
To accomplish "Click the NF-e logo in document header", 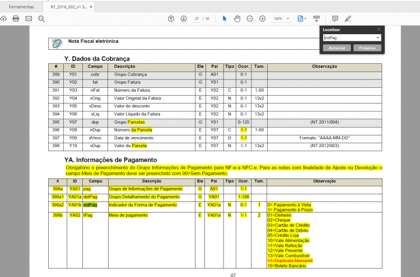I will click(57, 44).
